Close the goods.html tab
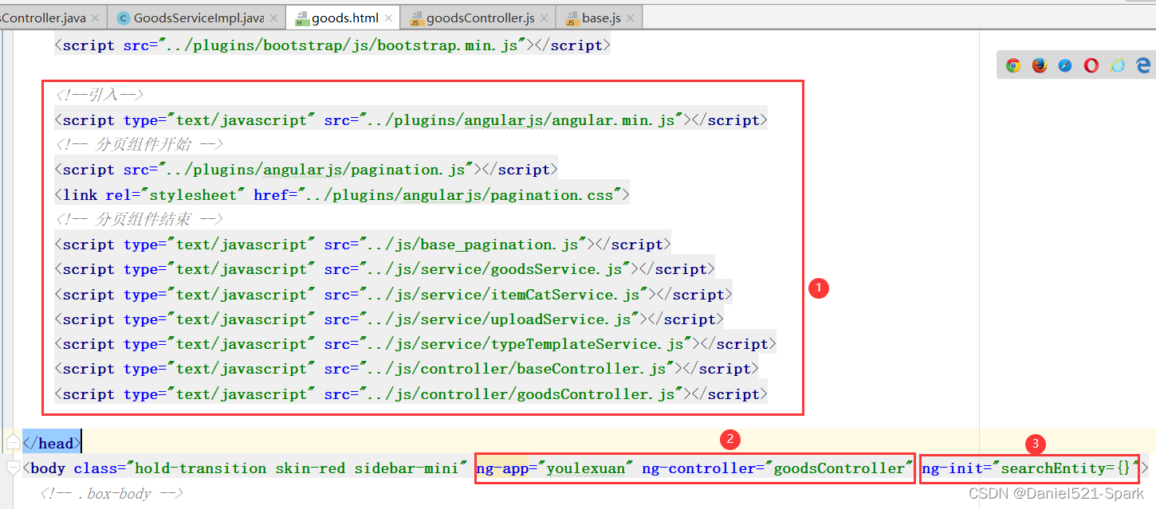 point(391,18)
